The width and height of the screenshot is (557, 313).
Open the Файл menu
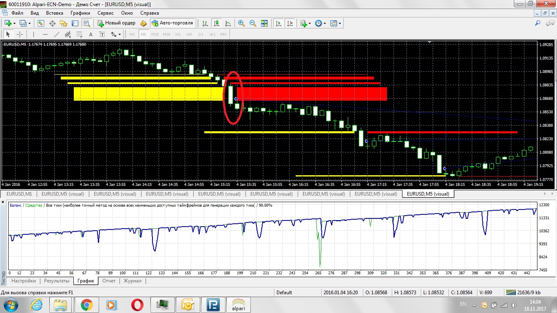[x=17, y=13]
